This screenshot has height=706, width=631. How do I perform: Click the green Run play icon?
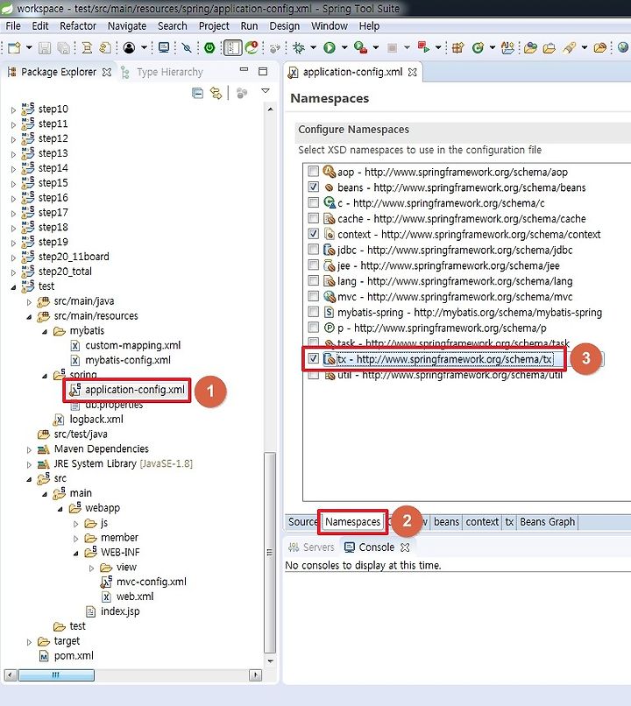pyautogui.click(x=330, y=47)
